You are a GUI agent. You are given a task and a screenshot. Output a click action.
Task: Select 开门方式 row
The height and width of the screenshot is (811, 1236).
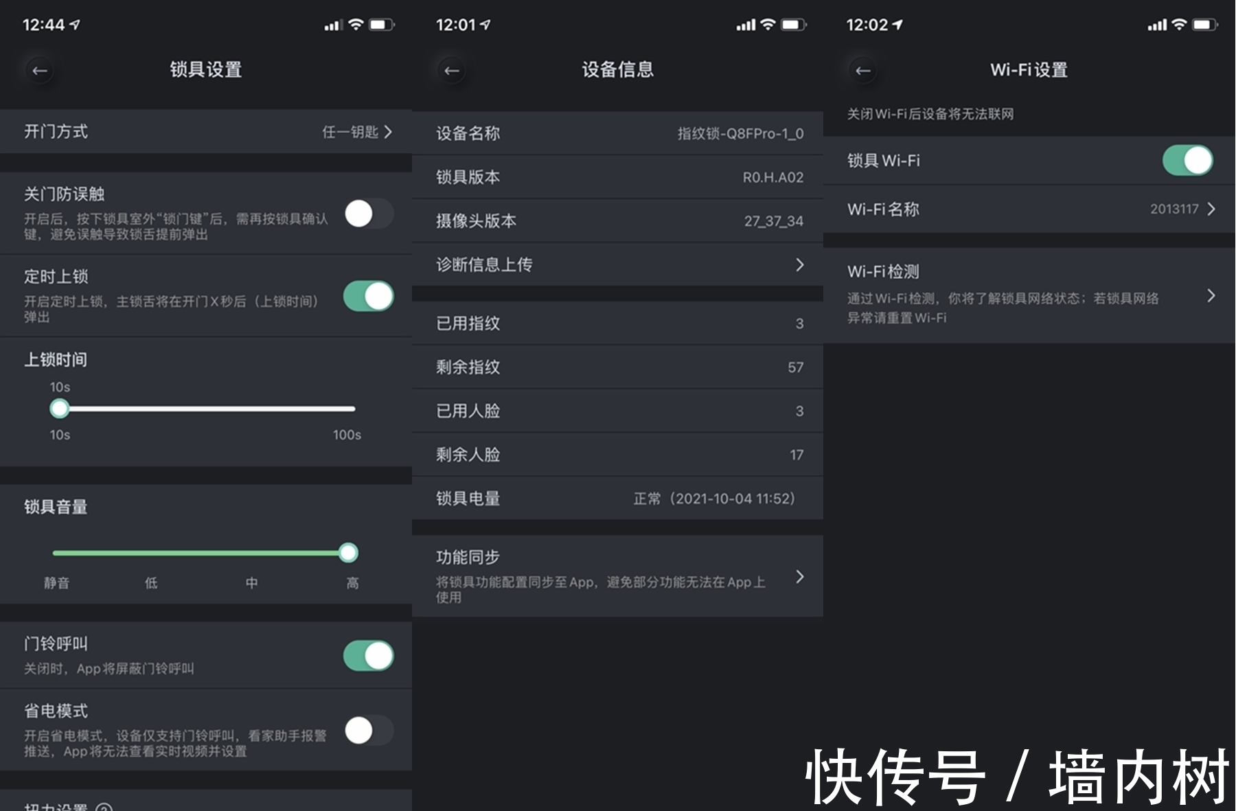click(x=206, y=131)
